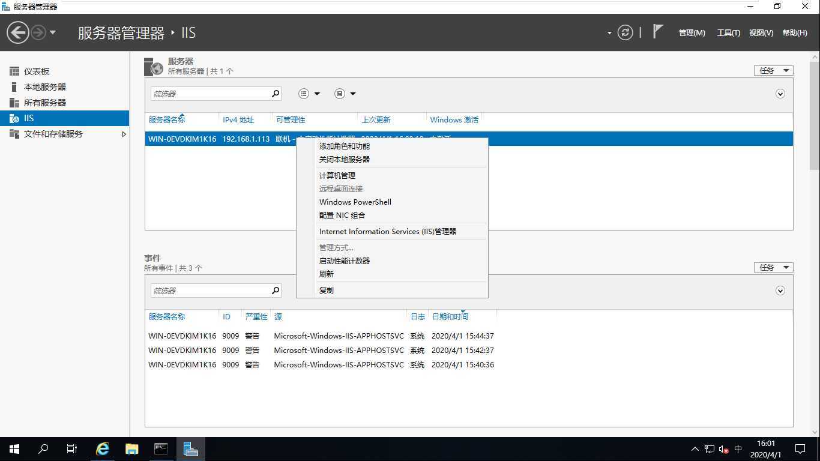Select event row dated 2020/4/1 15:42:37
This screenshot has width=820, height=461.
(x=468, y=350)
